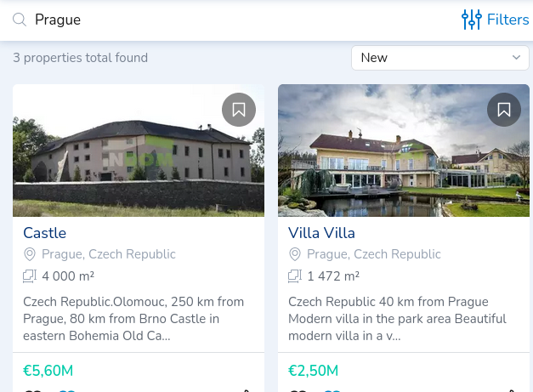Click Villa Villa's Prague, Czech Republic location
This screenshot has width=533, height=392.
pos(374,254)
